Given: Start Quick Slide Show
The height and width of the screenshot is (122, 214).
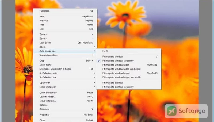Looking at the screenshot, I should 65,92.
